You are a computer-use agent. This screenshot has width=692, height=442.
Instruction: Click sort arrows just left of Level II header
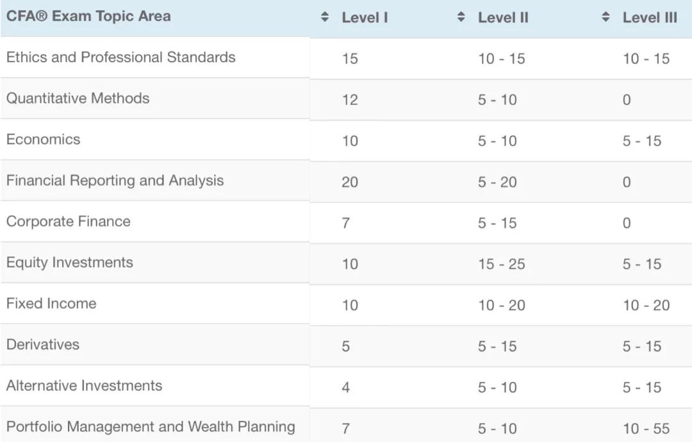coord(461,17)
